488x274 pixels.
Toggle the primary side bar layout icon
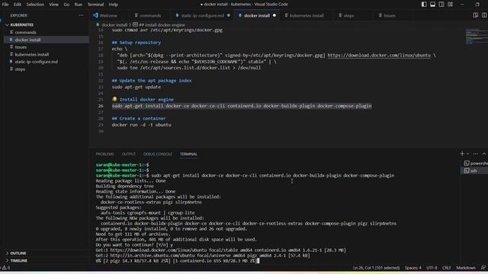[424, 5]
